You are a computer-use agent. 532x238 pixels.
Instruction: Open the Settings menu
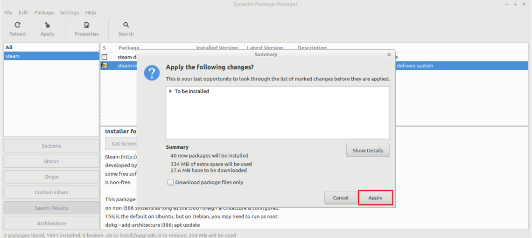(x=69, y=13)
